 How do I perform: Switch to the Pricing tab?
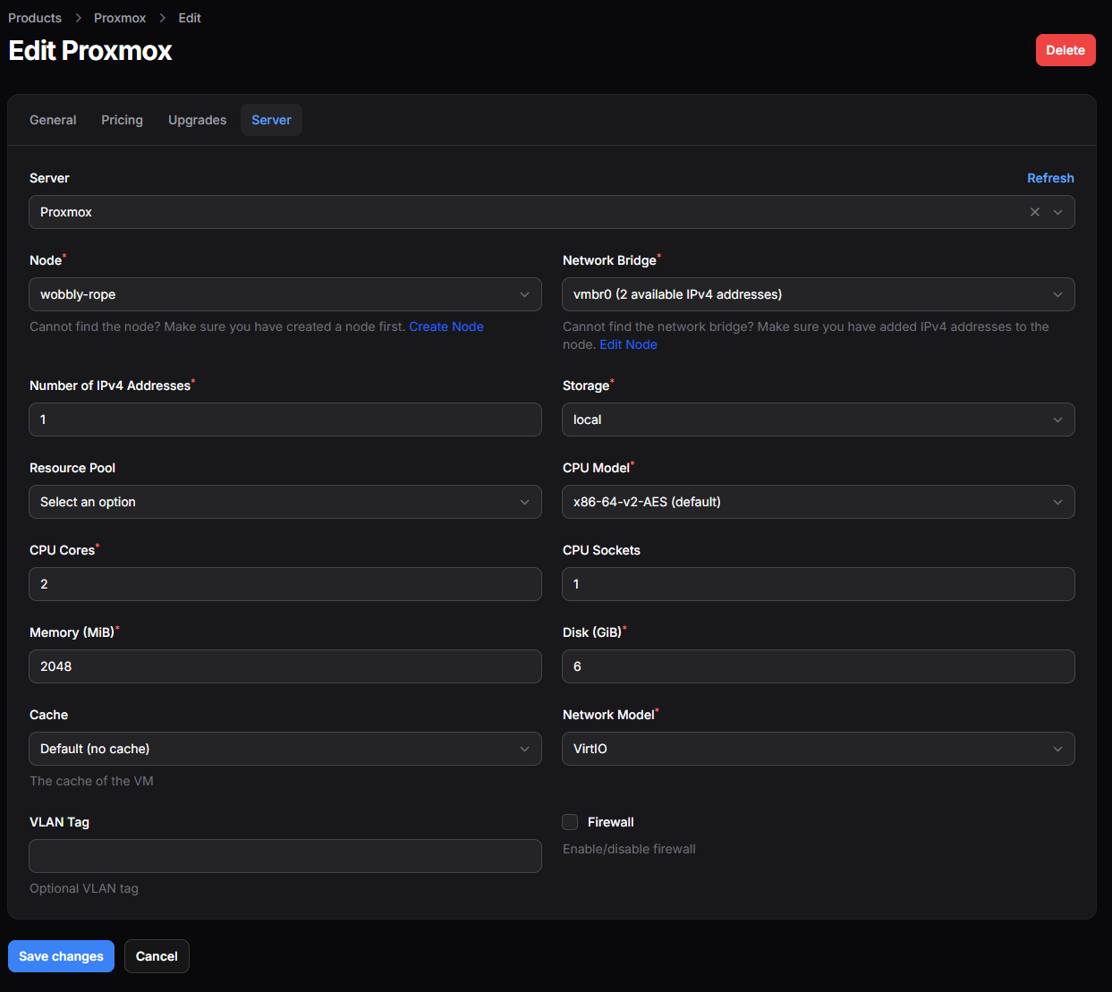click(x=122, y=120)
